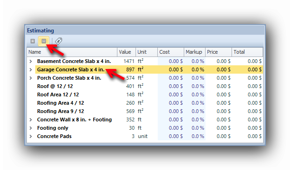Click the Price column header
Image resolution: width=290 pixels, height=170 pixels.
(219, 52)
